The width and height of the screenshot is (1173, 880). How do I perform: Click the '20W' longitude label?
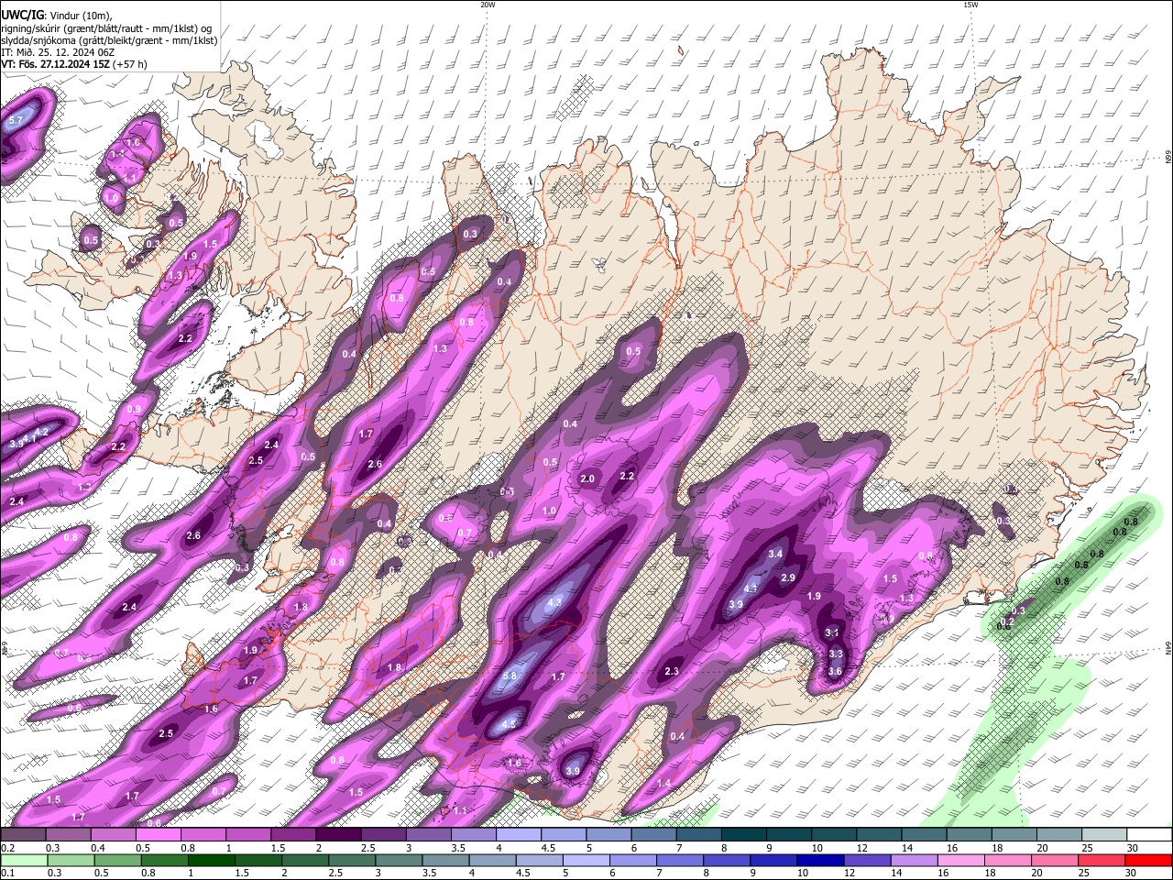coord(488,5)
